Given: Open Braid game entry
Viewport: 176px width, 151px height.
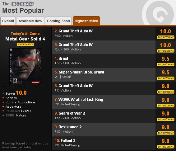Looking at the screenshot, I should 63,59.
